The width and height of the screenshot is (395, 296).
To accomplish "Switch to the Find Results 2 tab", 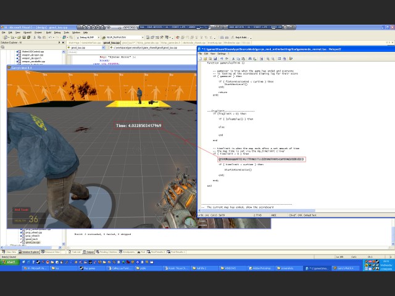I will click(156, 252).
